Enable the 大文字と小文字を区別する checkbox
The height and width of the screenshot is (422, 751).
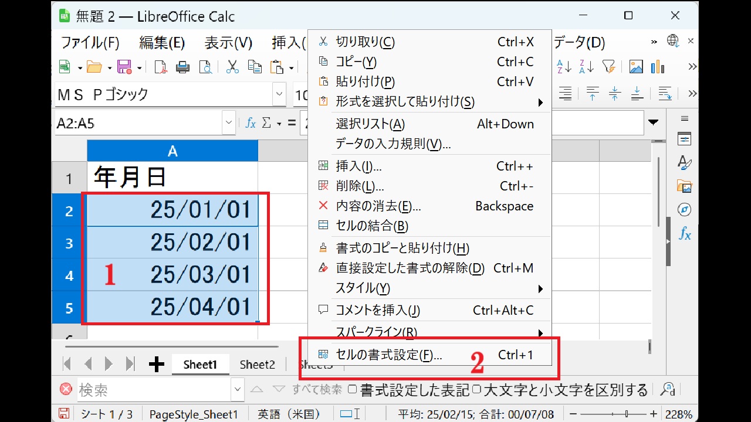pyautogui.click(x=477, y=389)
